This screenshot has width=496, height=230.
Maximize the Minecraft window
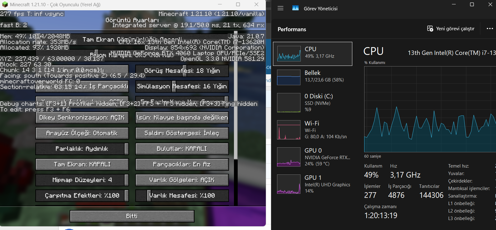[238, 4]
